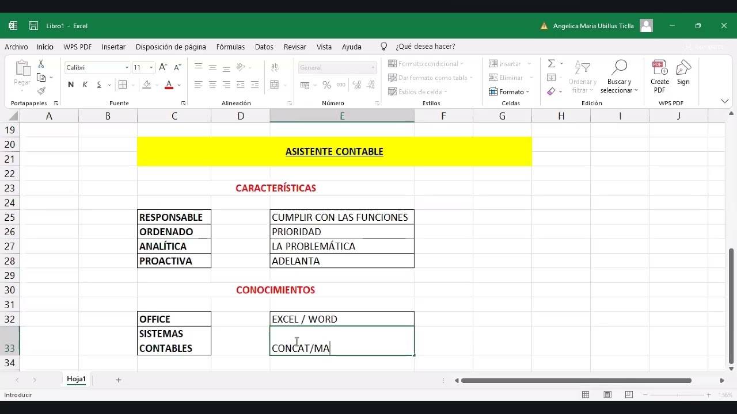The height and width of the screenshot is (414, 737).
Task: Align text to bottom icon
Action: tap(226, 67)
